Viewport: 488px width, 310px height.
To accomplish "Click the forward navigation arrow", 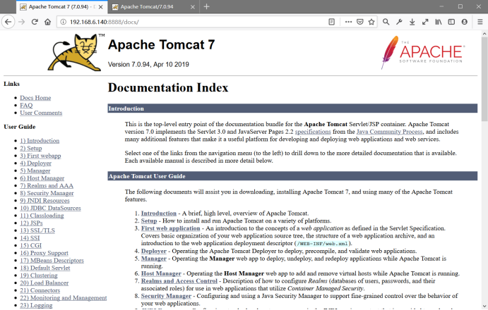I will (21, 22).
